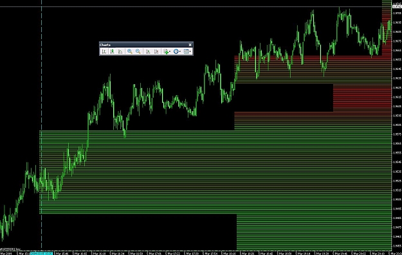Click the Zoom Out magnifier
The height and width of the screenshot is (255, 402).
click(x=138, y=51)
